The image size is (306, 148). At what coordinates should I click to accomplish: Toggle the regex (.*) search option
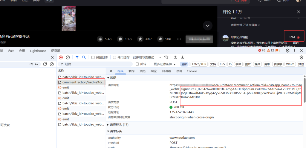click(31, 64)
